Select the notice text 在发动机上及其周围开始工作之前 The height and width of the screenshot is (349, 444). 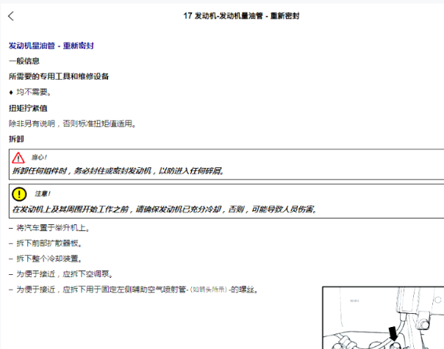tap(71, 209)
